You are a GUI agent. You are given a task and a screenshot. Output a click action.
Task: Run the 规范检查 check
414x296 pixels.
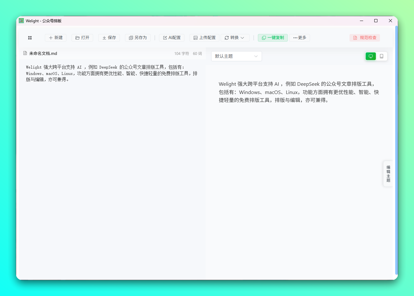click(x=365, y=38)
